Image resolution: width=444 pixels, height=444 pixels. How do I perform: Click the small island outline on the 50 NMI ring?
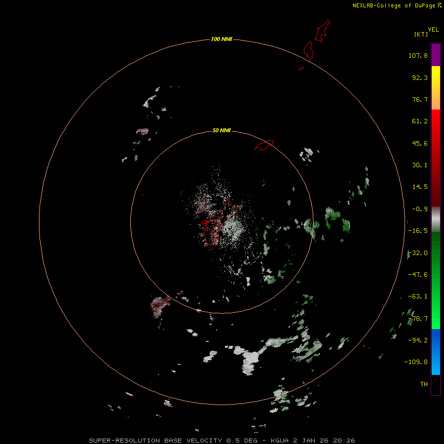(264, 145)
